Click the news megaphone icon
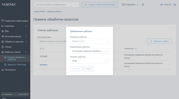 click(x=161, y=5)
